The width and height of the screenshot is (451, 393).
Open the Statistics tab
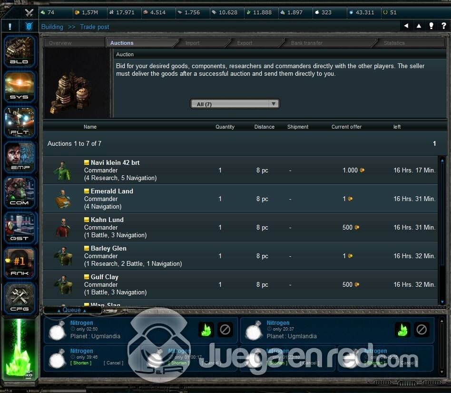[394, 43]
